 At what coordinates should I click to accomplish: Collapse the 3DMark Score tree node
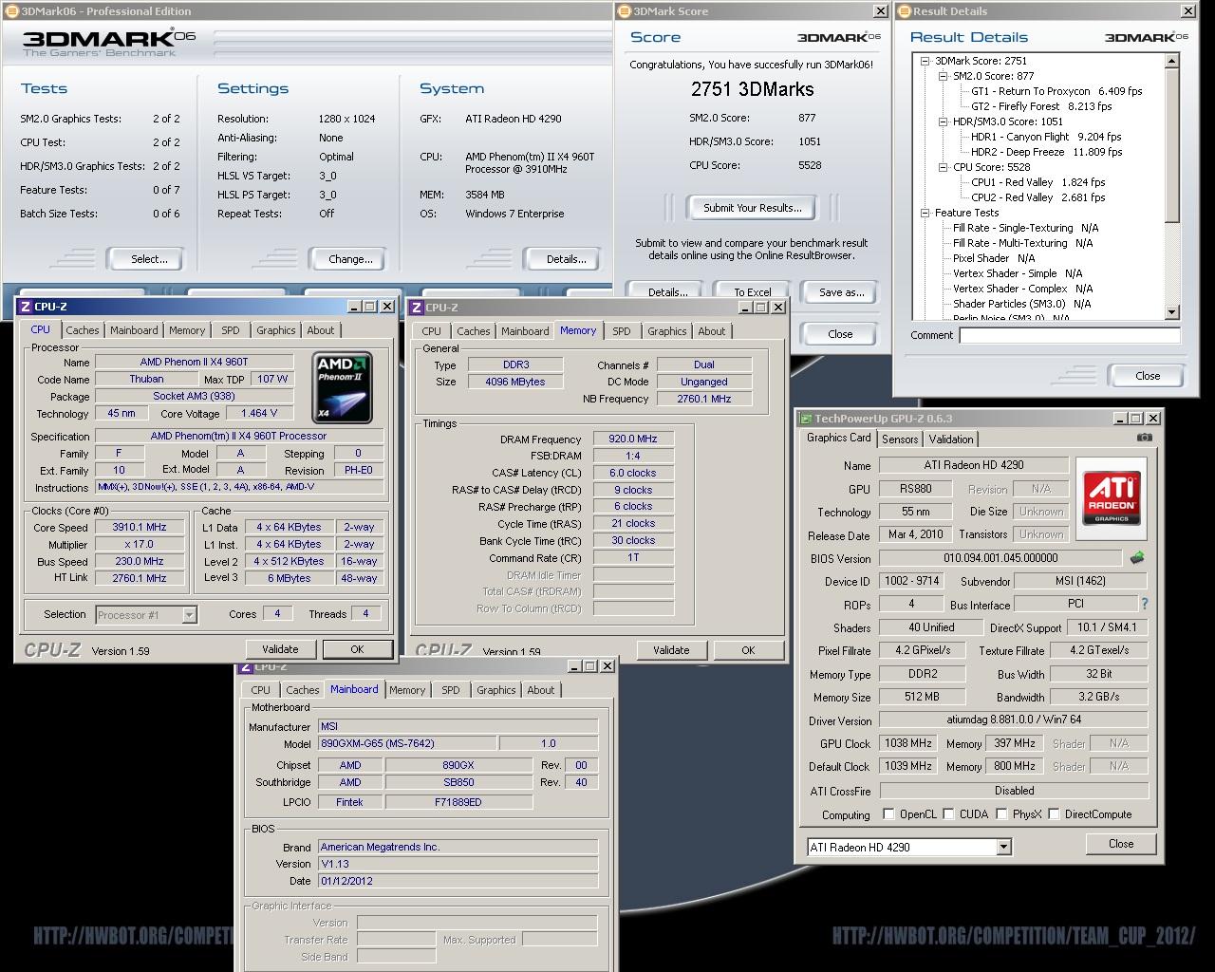925,61
